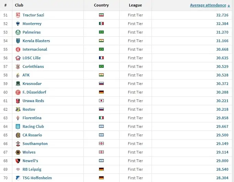The image size is (234, 182).
Task: Click the Mexico flag next to Monterrey
Action: click(101, 24)
